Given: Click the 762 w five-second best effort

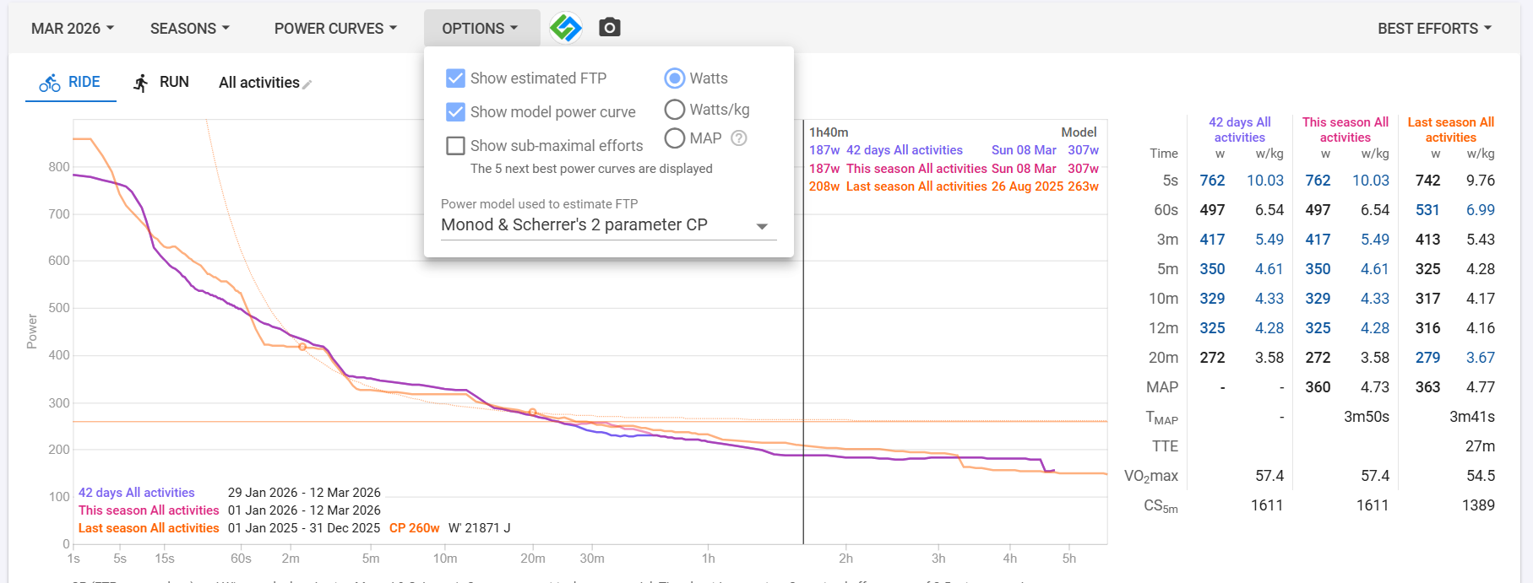Looking at the screenshot, I should coord(1212,181).
